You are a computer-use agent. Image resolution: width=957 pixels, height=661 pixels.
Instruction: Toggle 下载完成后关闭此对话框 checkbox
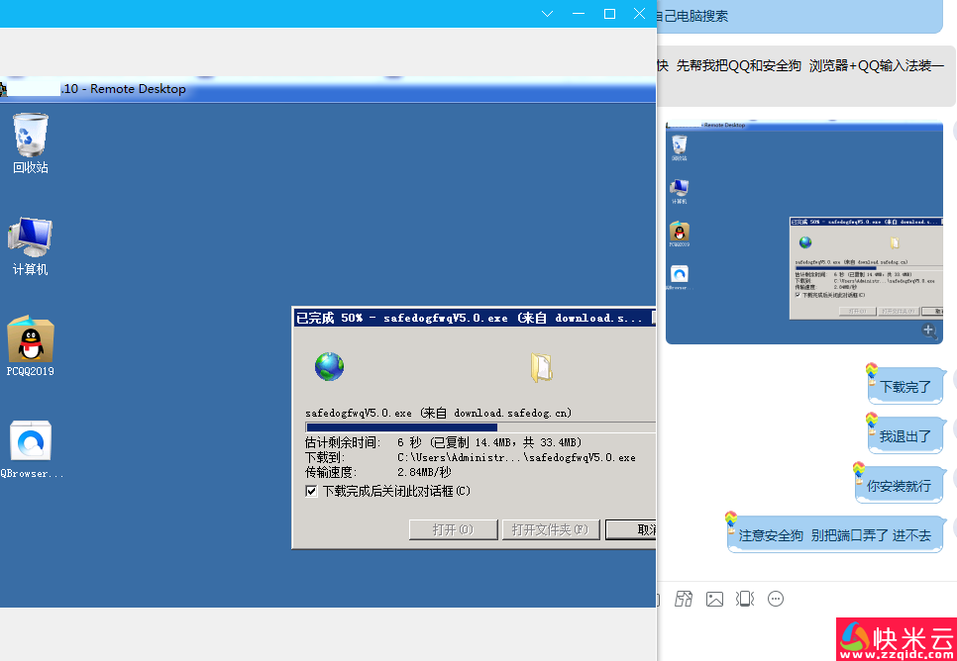coord(311,492)
